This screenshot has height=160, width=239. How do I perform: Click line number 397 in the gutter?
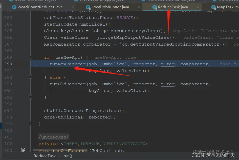[8, 111]
